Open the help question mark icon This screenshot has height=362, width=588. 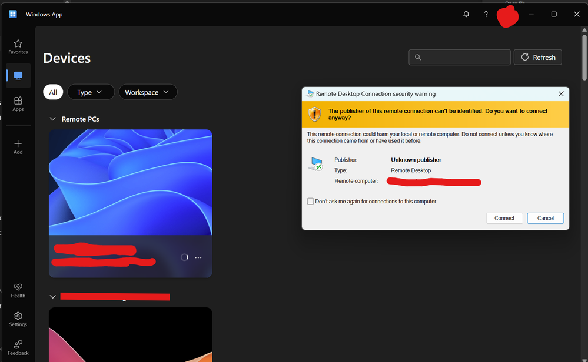(486, 14)
